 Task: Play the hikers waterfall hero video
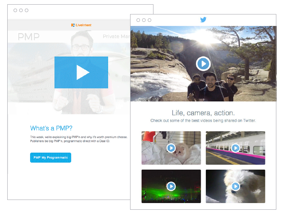tap(203, 64)
